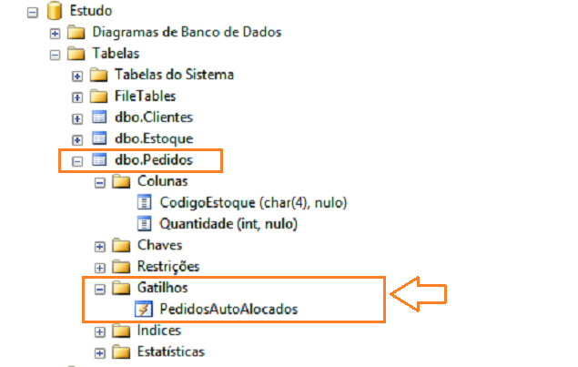Viewport: 578px width, 367px height.
Task: Collapse the Gatilhos folder
Action: (x=99, y=290)
